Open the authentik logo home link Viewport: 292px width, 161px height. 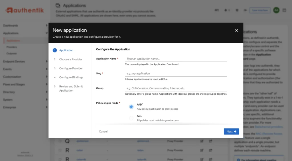click(x=25, y=10)
